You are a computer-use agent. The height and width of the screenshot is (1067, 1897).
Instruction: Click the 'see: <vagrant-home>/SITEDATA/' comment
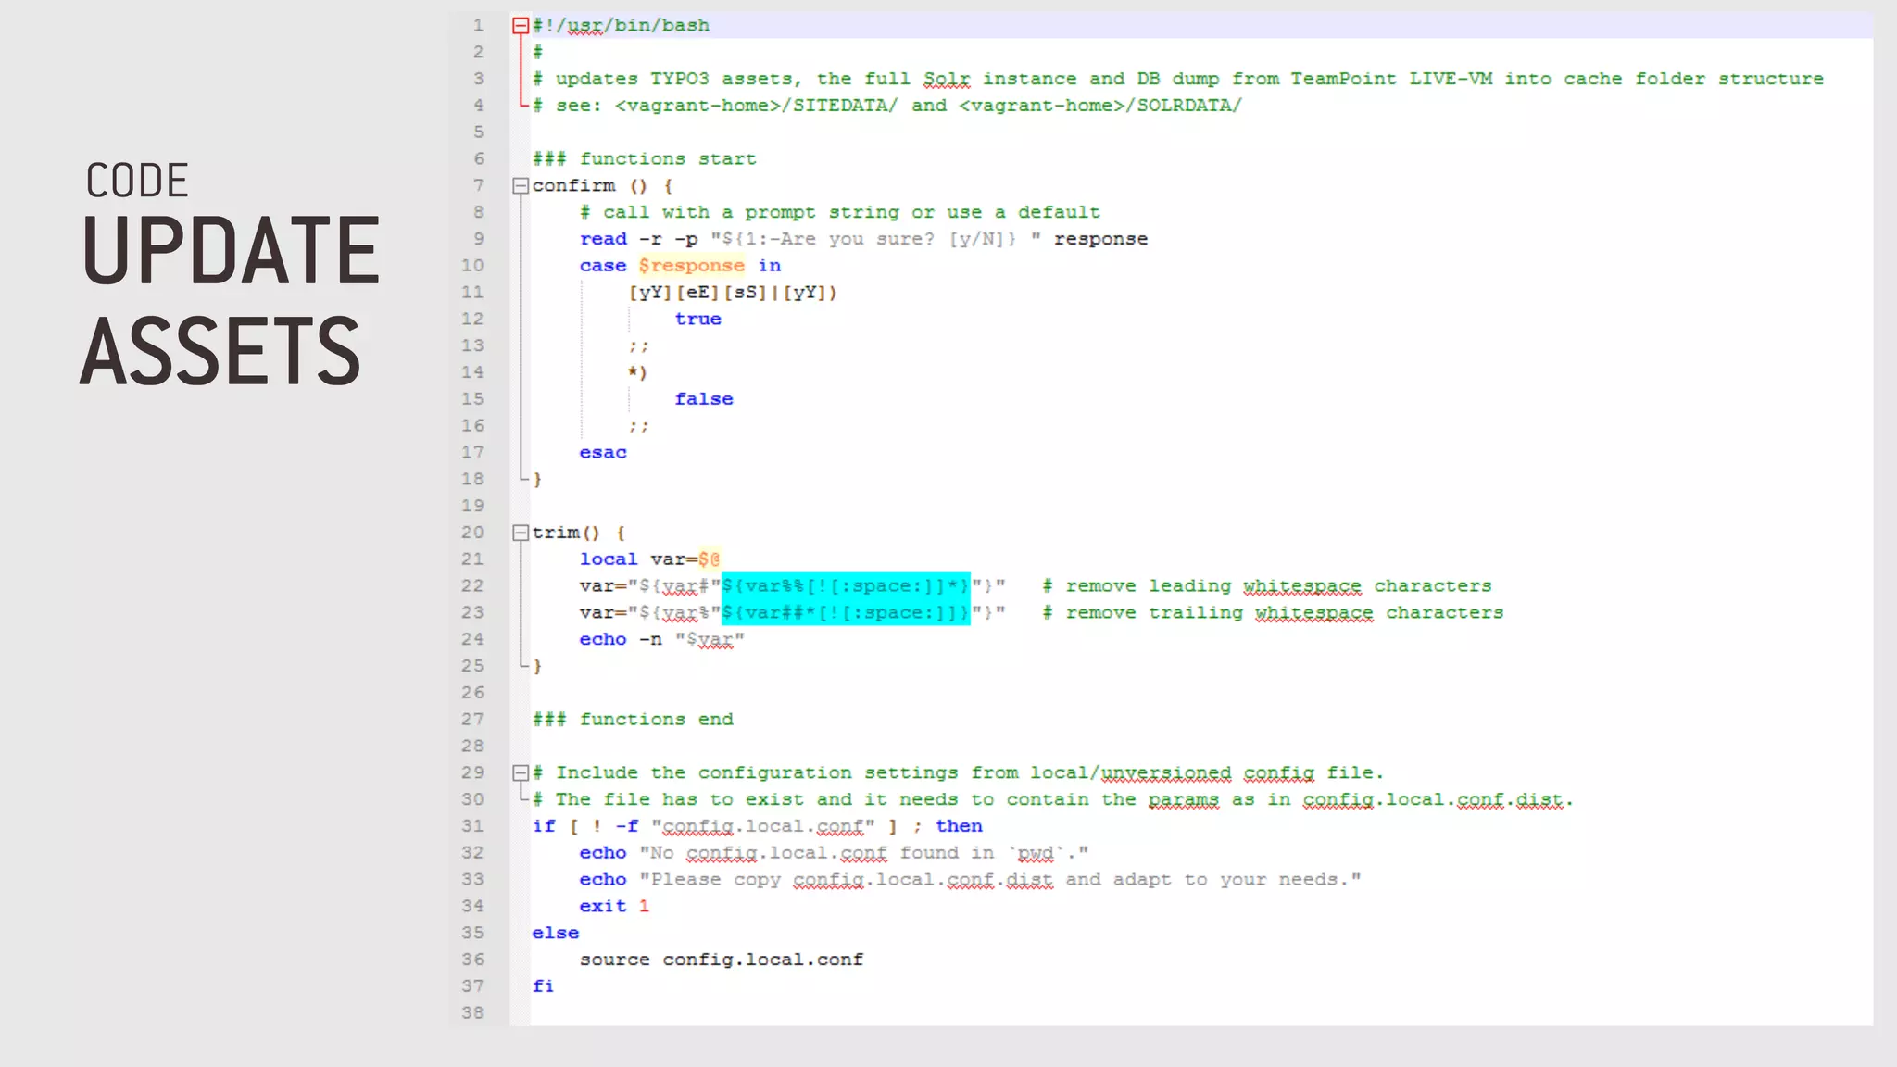click(886, 106)
